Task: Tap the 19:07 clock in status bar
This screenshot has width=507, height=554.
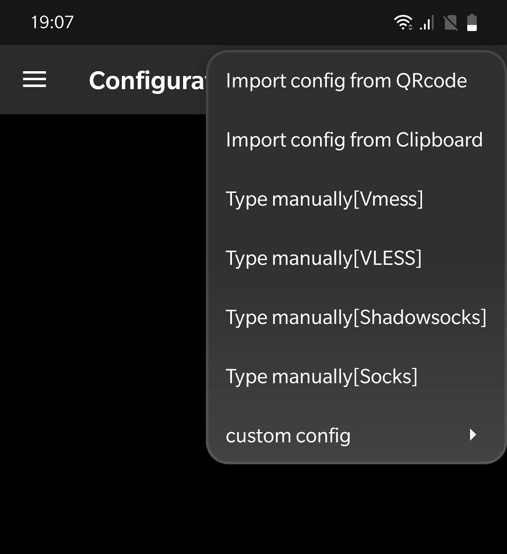Action: click(52, 23)
